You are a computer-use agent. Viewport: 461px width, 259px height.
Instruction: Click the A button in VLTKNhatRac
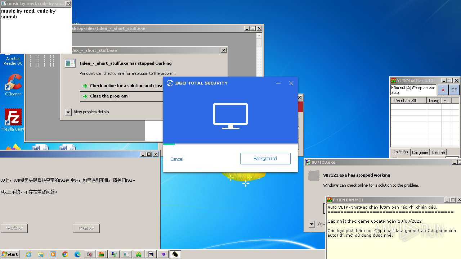click(x=443, y=90)
